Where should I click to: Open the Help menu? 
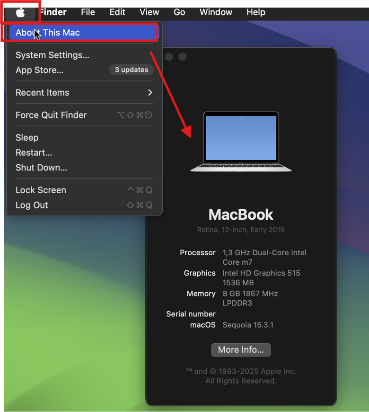click(255, 12)
